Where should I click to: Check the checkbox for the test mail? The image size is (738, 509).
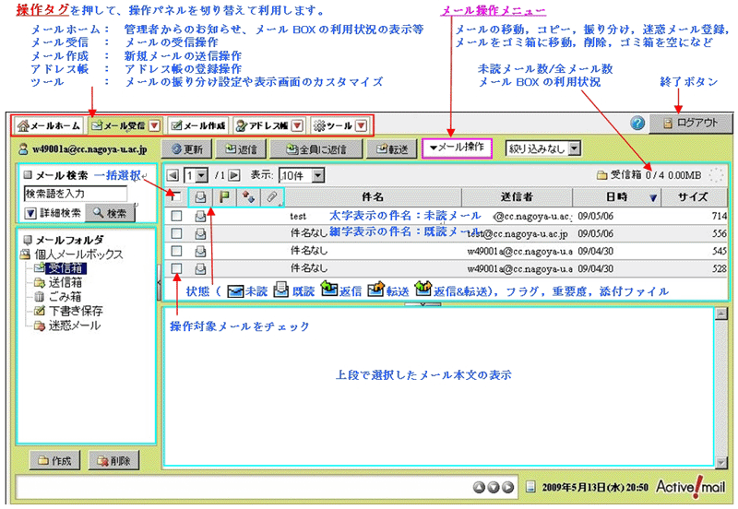(x=176, y=217)
